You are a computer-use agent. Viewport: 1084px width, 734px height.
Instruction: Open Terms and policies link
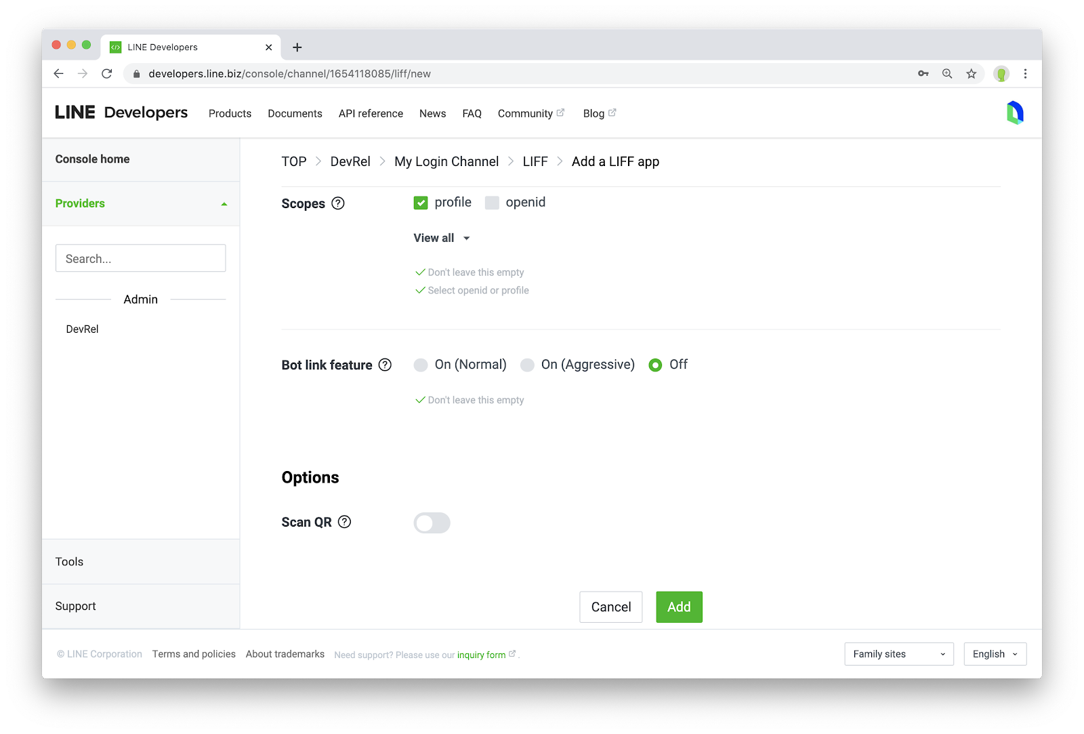(x=194, y=654)
